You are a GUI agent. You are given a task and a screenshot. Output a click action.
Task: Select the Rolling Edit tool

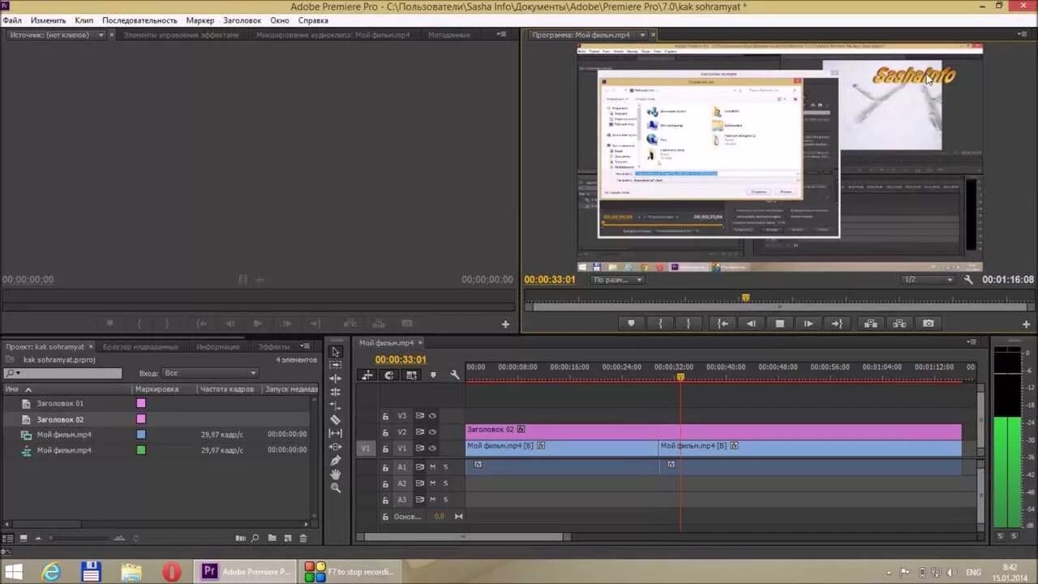click(336, 392)
